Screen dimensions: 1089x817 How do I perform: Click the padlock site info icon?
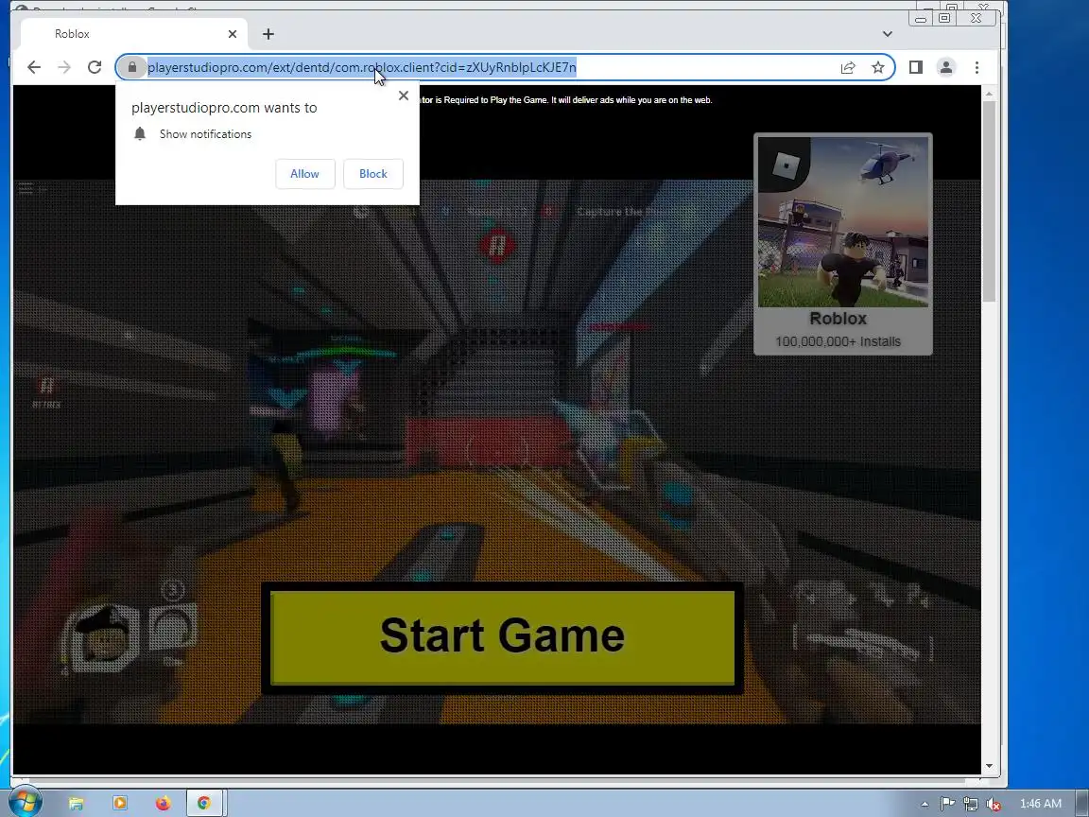[x=132, y=67]
